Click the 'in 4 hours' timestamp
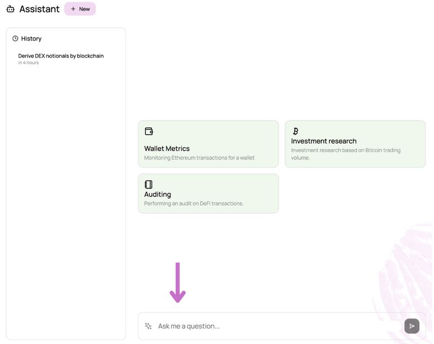The height and width of the screenshot is (344, 434). (x=28, y=63)
